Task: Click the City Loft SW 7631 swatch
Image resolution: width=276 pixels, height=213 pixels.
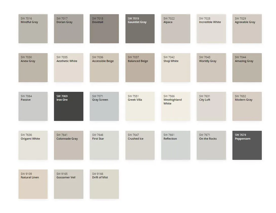Action: coord(211,106)
